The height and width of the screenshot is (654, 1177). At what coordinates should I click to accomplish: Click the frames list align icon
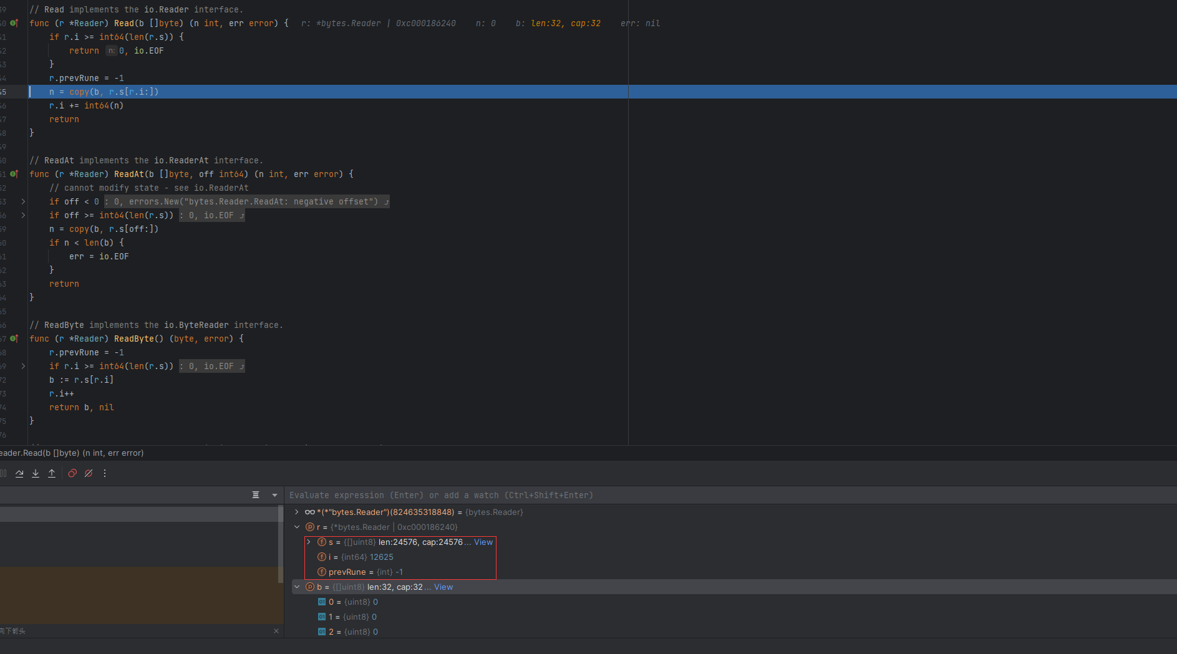[x=256, y=495]
